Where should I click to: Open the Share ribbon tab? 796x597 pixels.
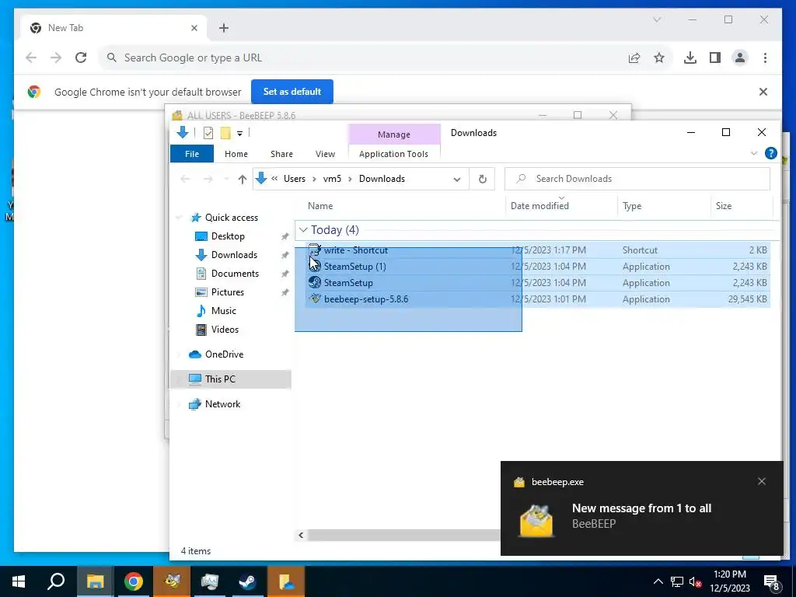(281, 154)
